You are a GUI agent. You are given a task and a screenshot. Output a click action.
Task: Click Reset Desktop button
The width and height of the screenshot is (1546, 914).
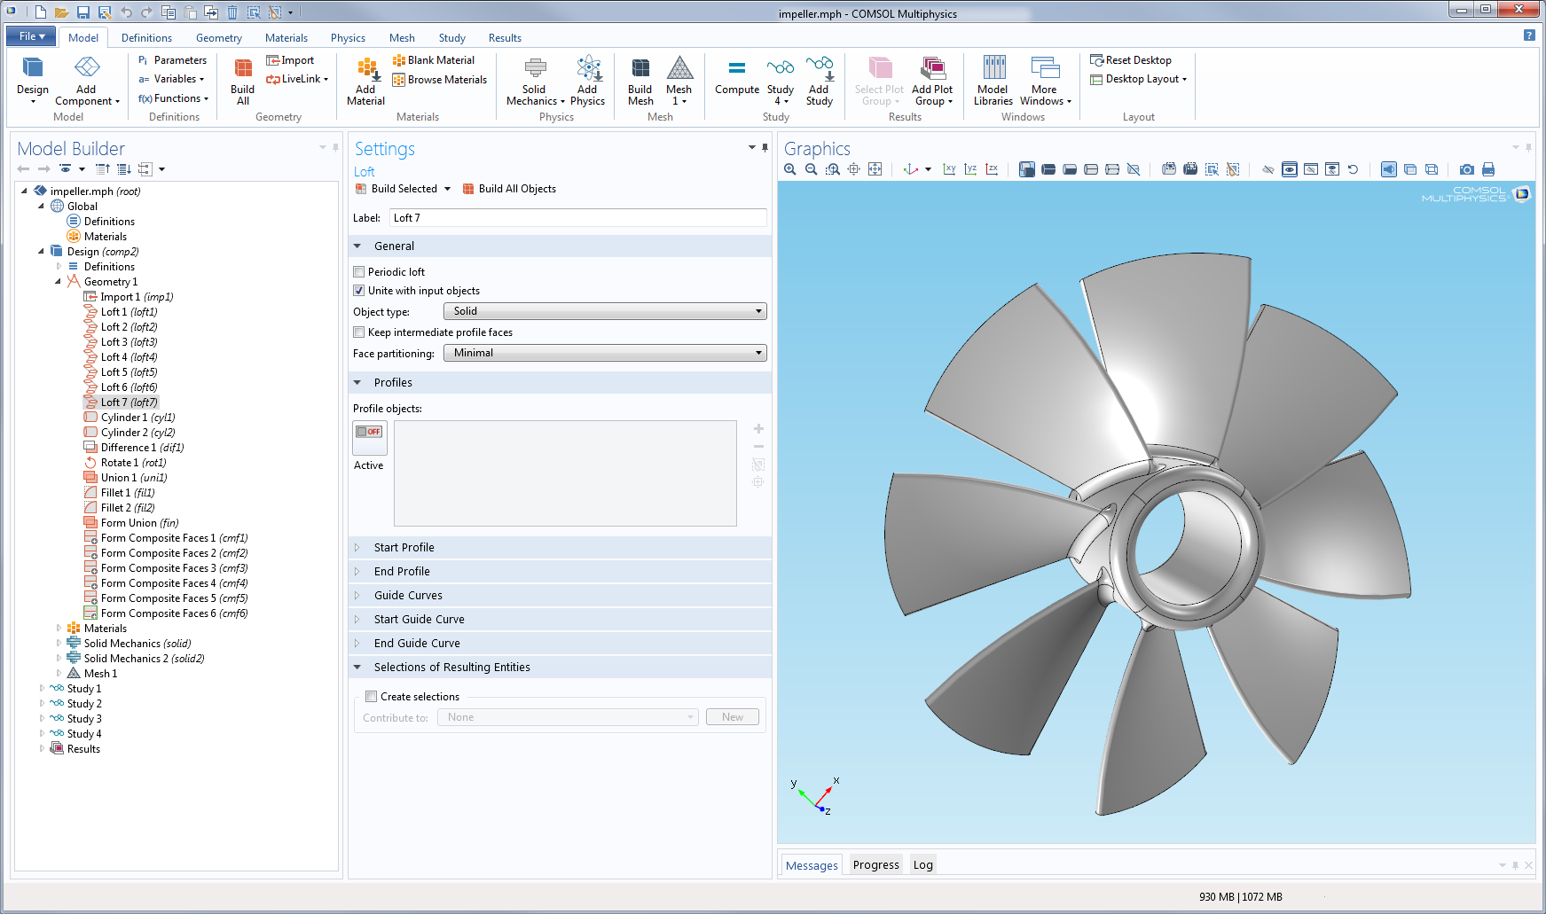click(1131, 60)
